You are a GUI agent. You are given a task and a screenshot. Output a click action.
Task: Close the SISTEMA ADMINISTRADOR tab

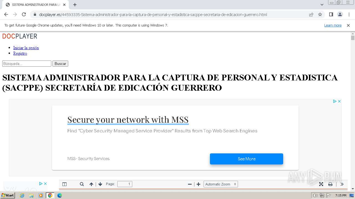tap(64, 5)
